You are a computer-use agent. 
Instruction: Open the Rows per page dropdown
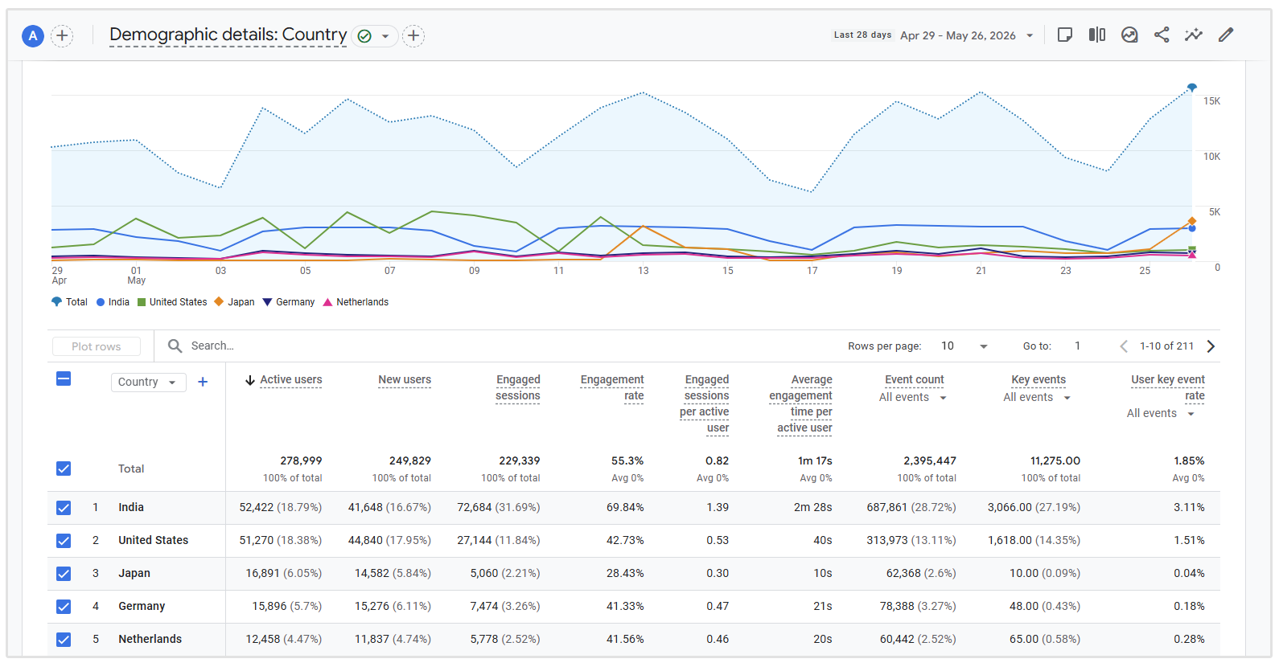click(964, 346)
